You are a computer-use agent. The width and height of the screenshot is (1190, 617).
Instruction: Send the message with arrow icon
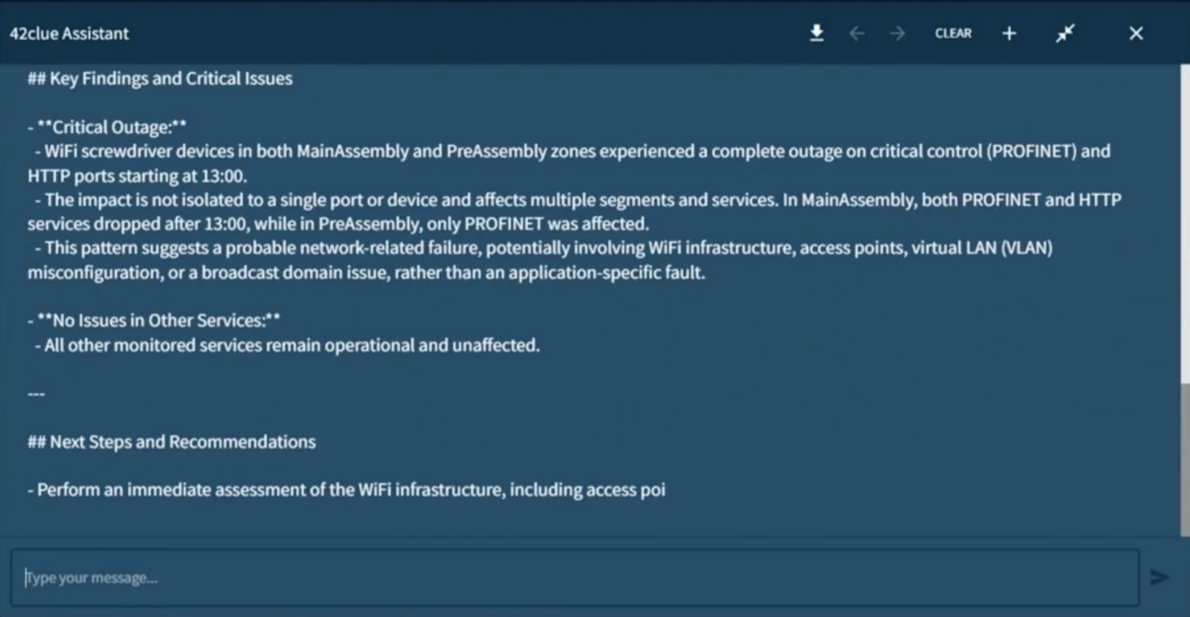(1159, 577)
